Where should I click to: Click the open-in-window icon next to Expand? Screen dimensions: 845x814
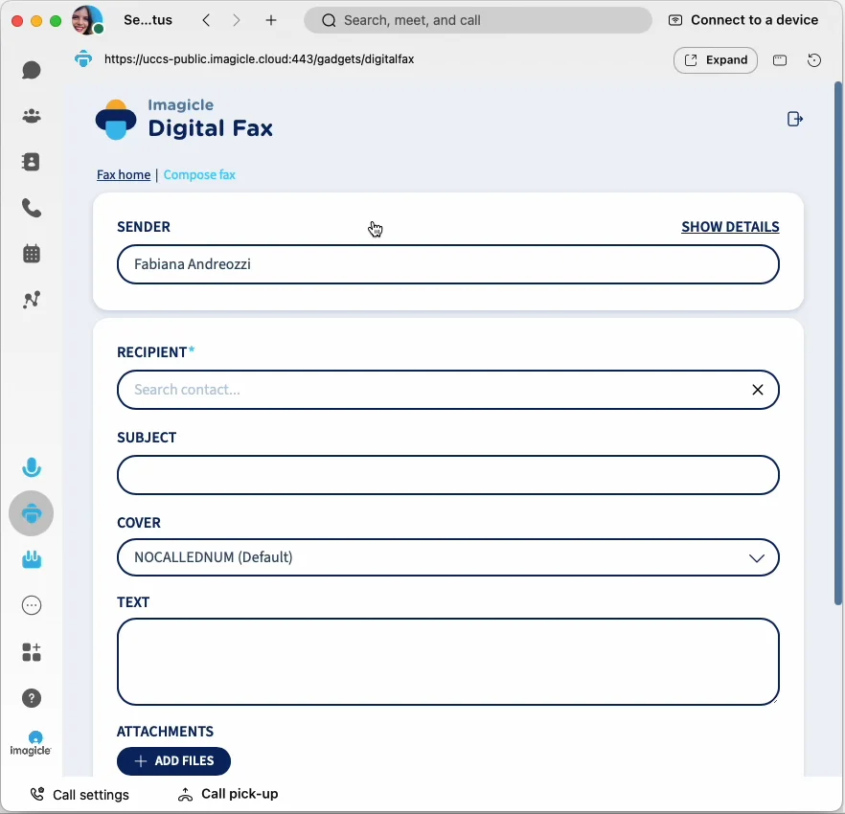click(x=780, y=59)
